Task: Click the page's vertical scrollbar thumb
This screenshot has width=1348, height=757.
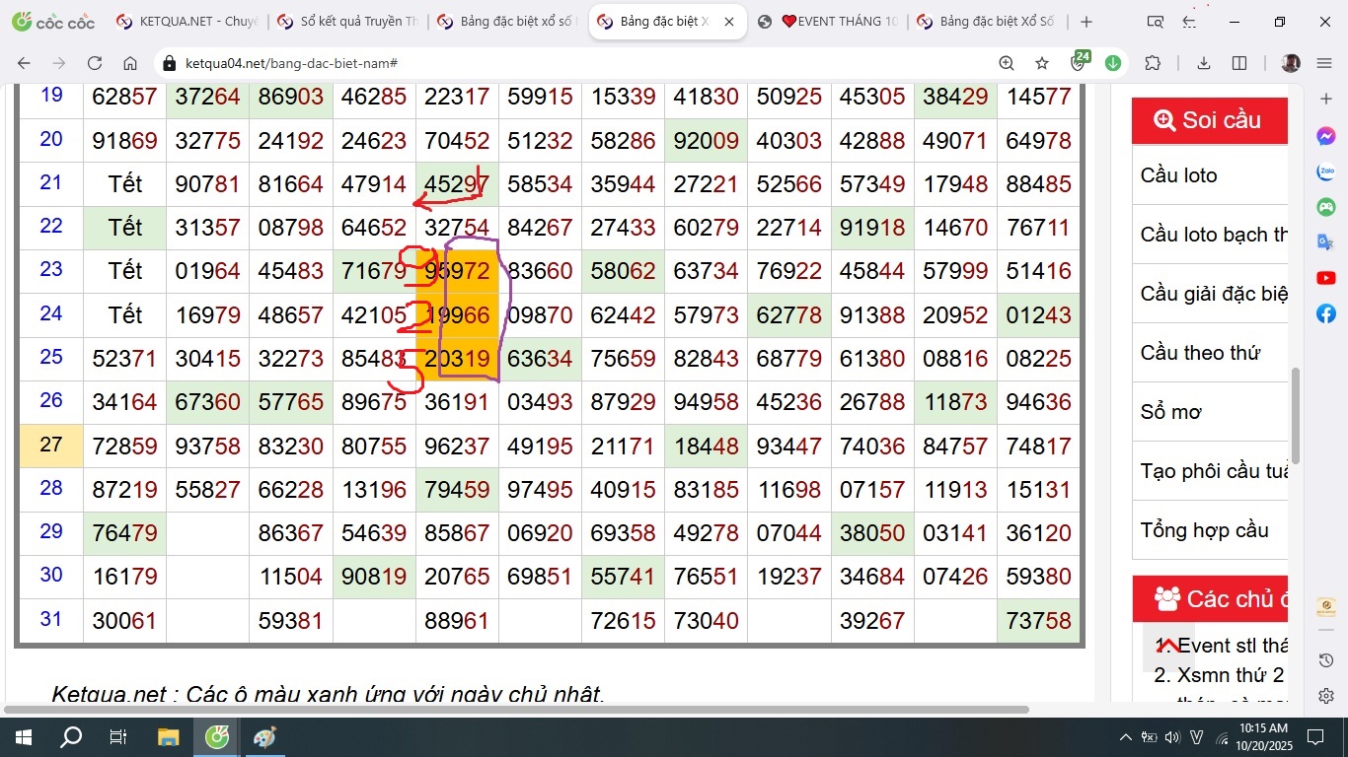Action: click(x=1296, y=414)
